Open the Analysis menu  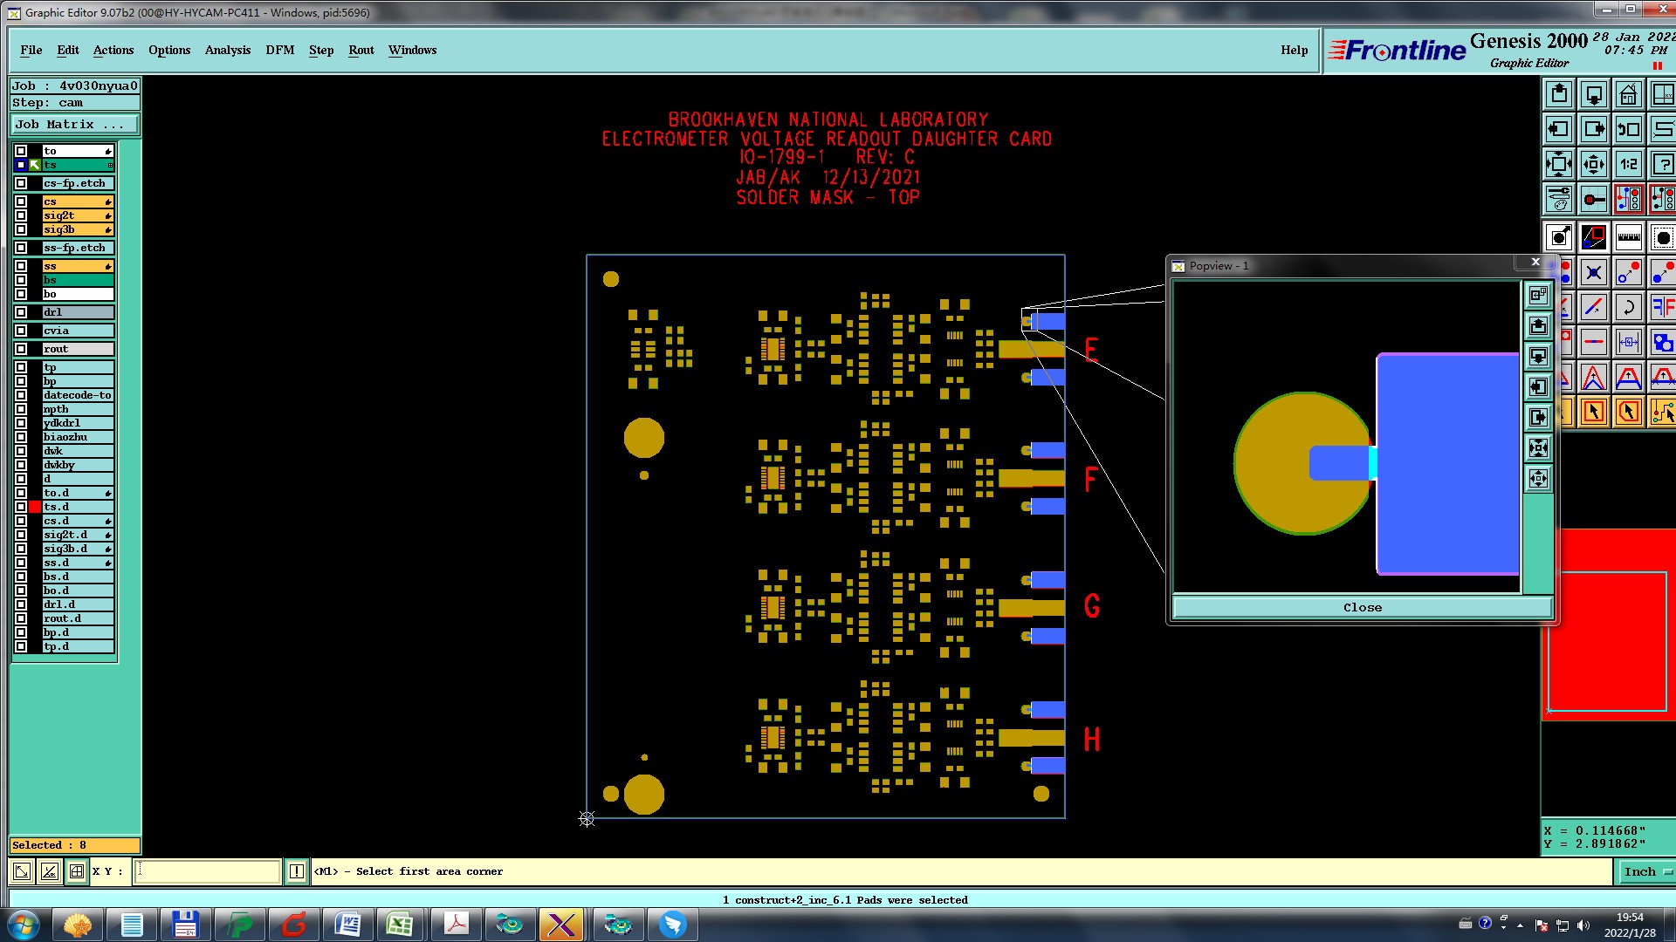tap(227, 50)
